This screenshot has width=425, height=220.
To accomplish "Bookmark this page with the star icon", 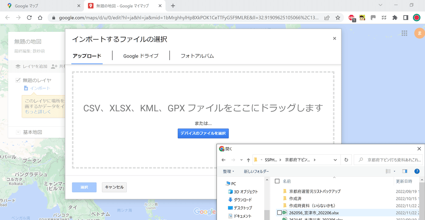I will (338, 18).
